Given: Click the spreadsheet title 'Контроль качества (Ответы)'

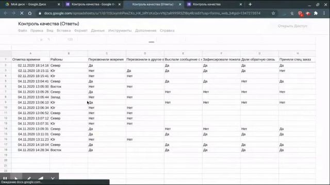Looking at the screenshot, I should (x=48, y=24).
